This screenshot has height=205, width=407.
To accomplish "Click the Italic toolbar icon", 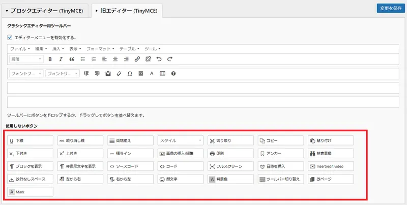I will coord(61,59).
